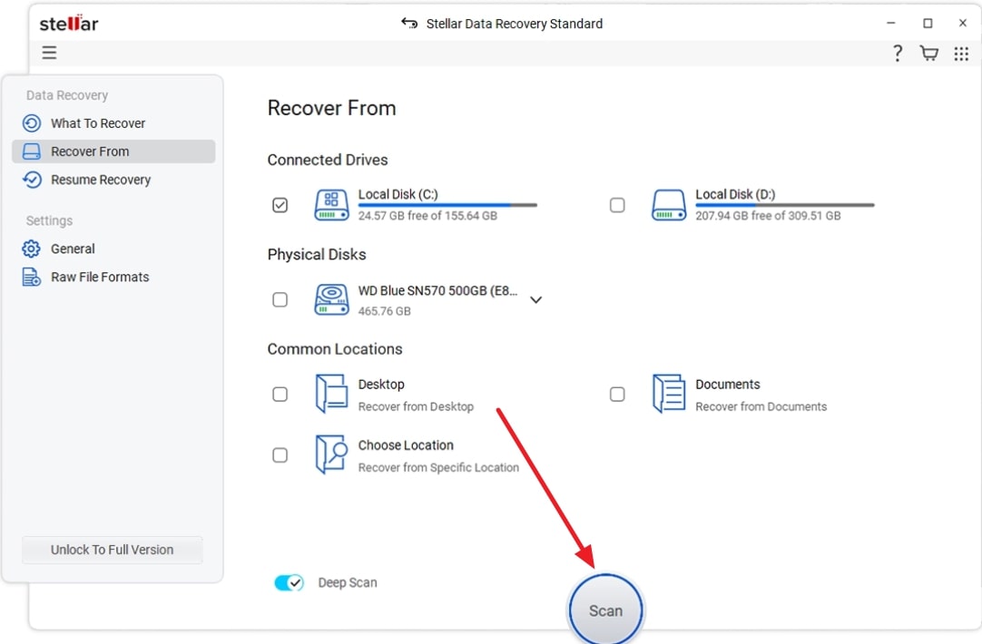
Task: Uncheck Local Disk (C:)
Action: point(280,205)
